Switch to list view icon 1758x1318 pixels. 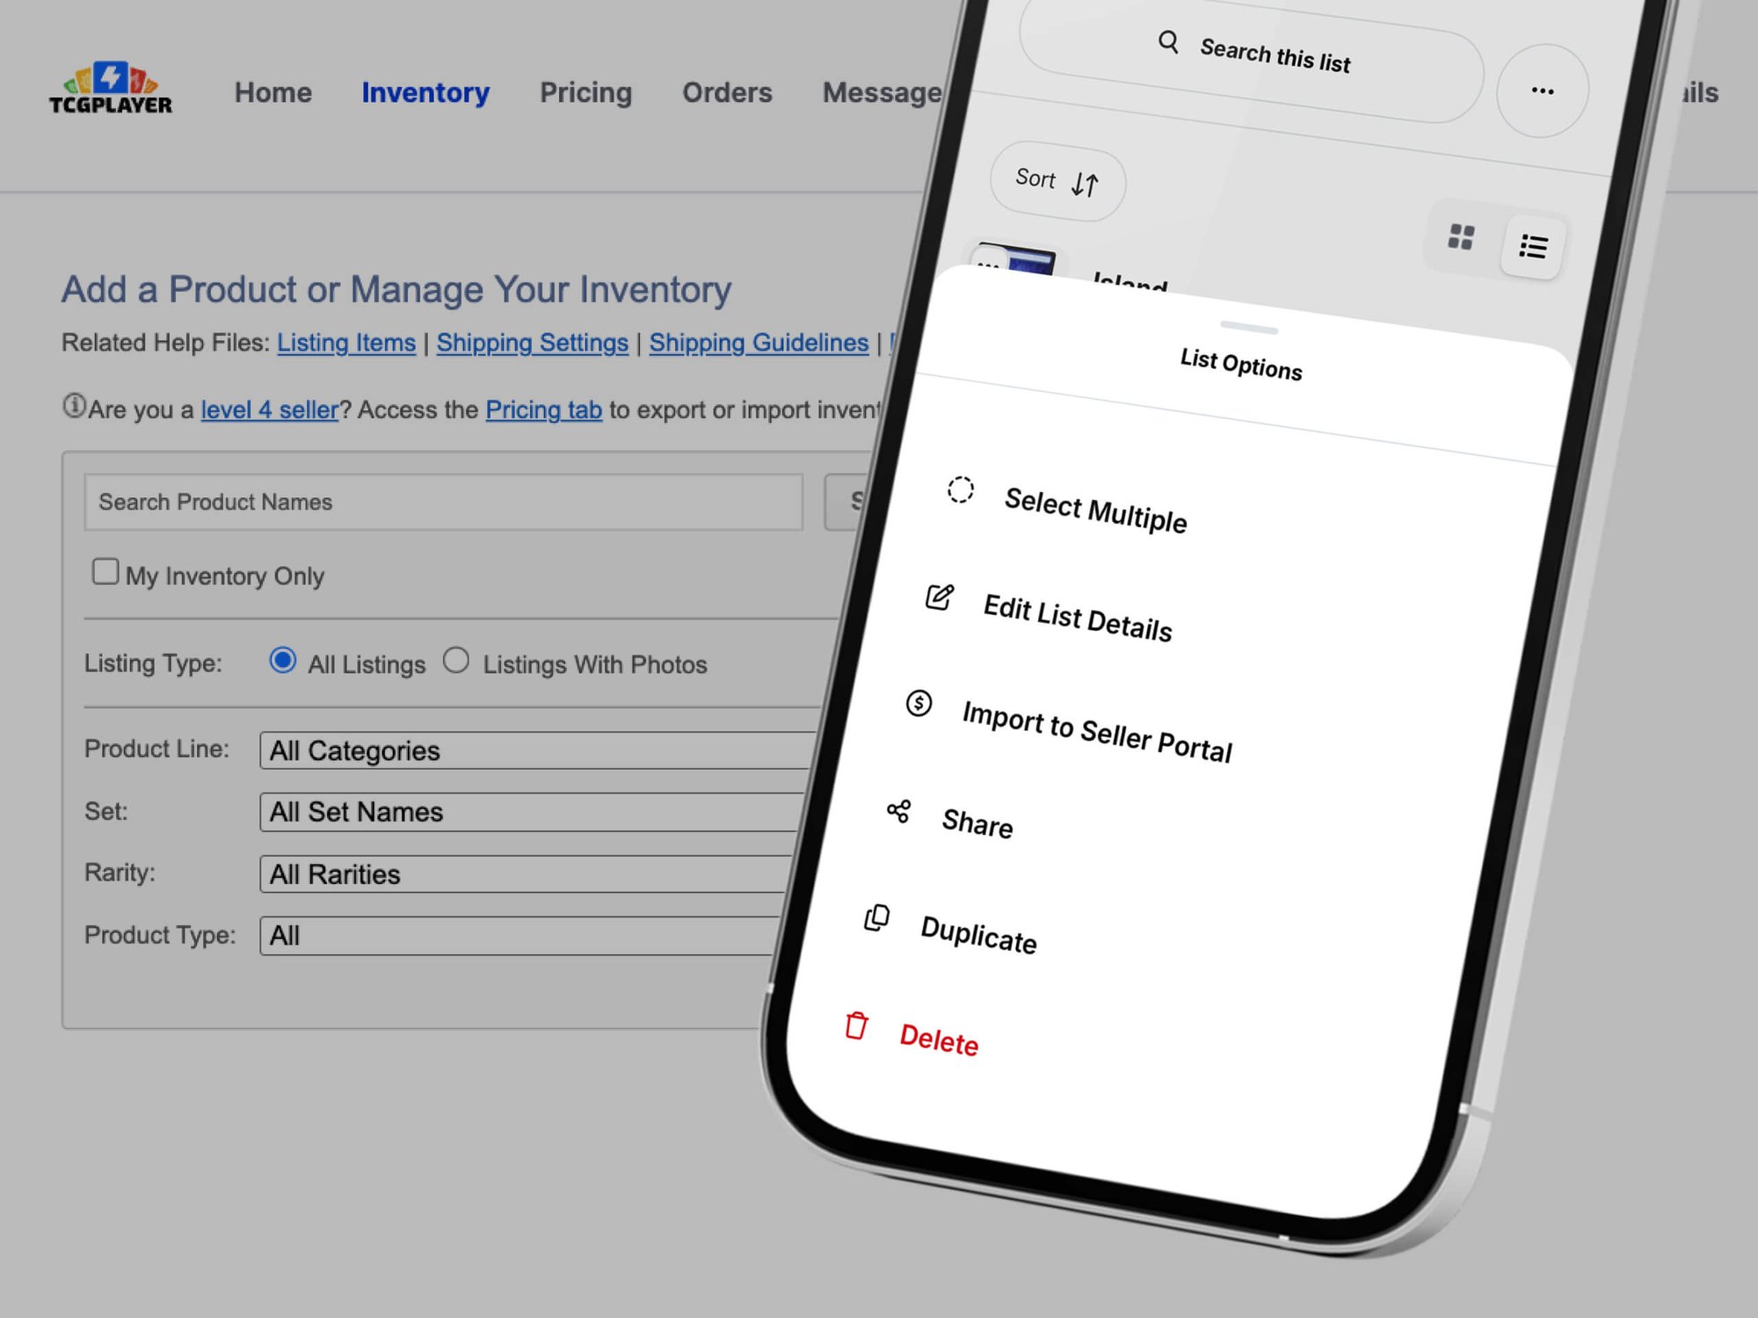pos(1533,246)
